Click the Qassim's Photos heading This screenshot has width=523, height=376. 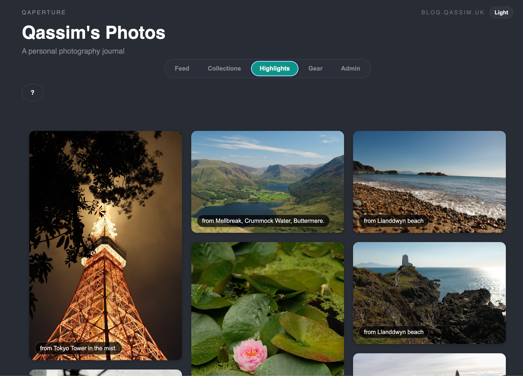[94, 33]
